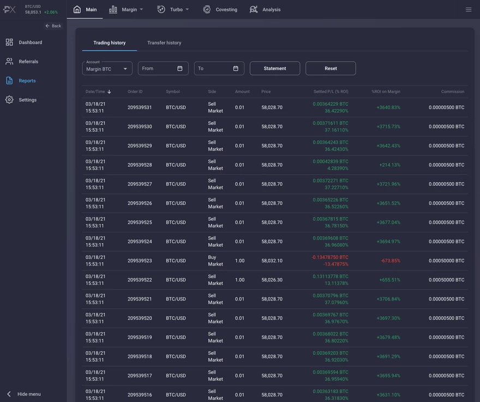The width and height of the screenshot is (480, 402).
Task: Open the From date calendar icon
Action: [x=179, y=68]
